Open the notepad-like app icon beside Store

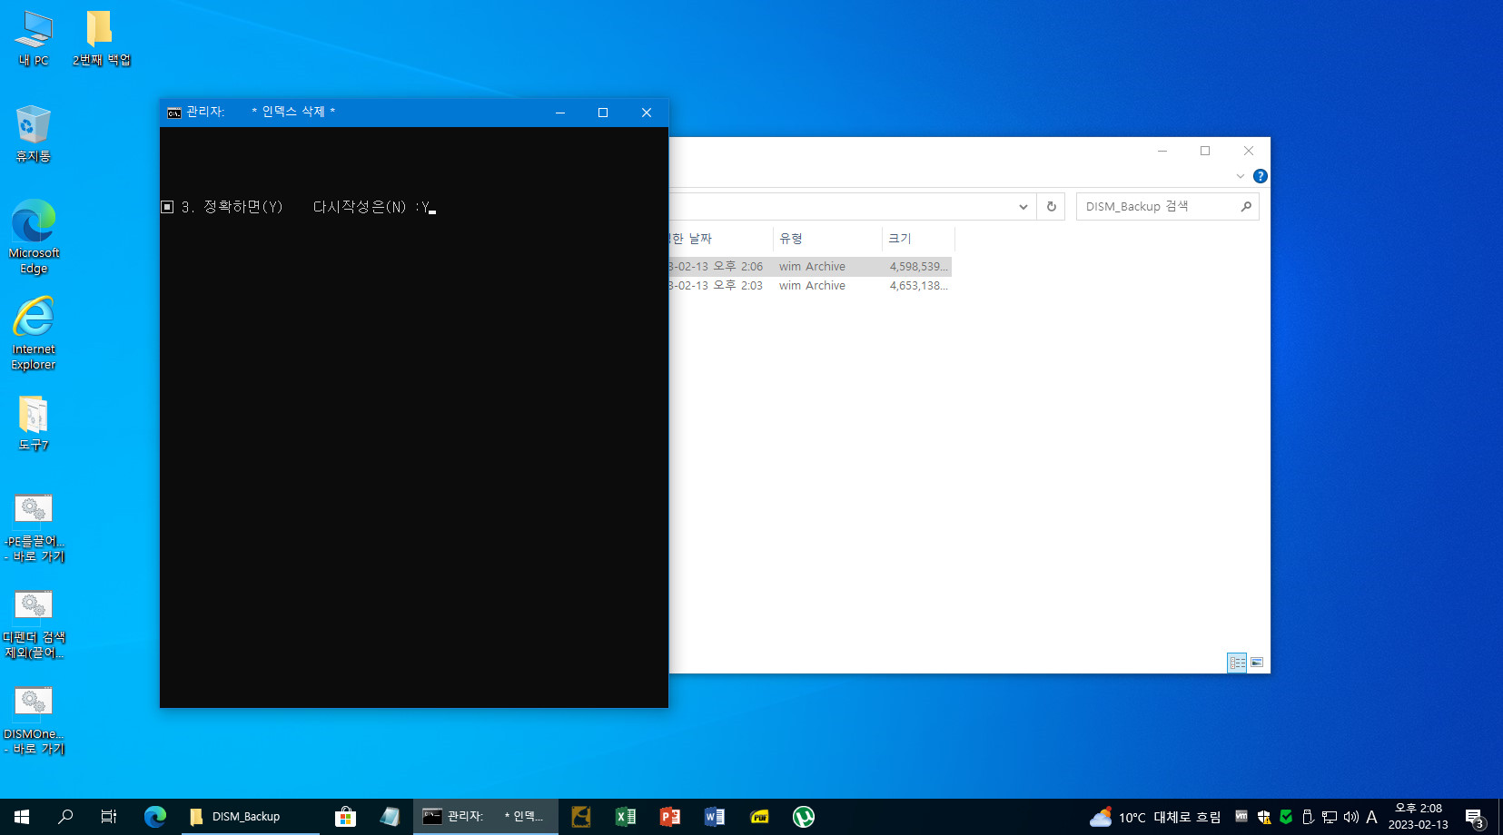tap(390, 817)
